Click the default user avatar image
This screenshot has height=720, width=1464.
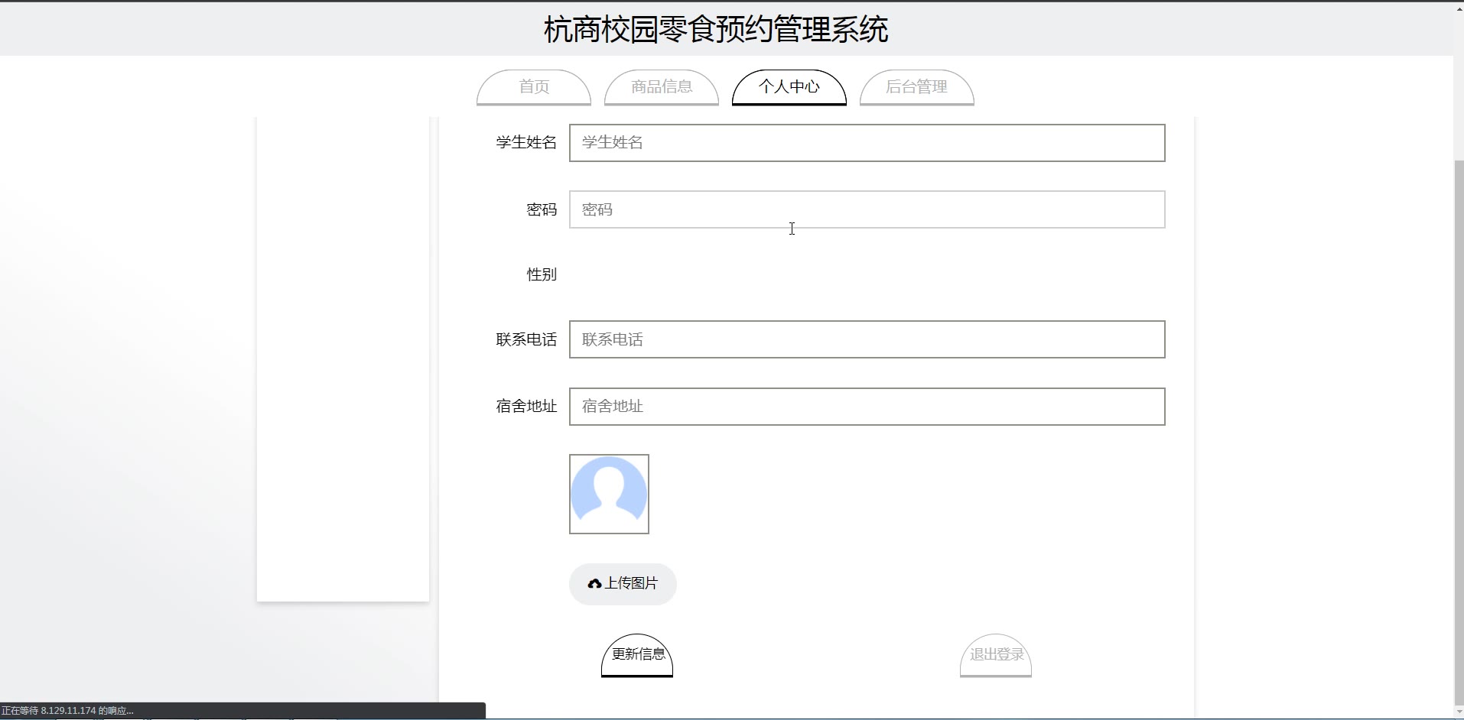(x=609, y=495)
